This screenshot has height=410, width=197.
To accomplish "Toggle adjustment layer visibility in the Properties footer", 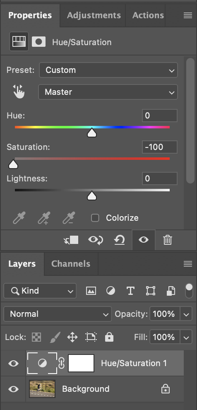I will [144, 240].
